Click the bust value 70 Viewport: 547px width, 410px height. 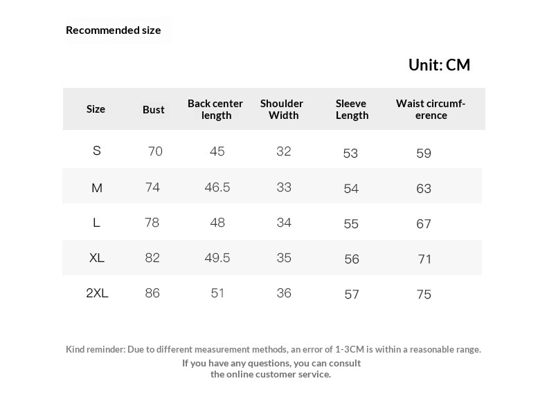click(x=155, y=151)
